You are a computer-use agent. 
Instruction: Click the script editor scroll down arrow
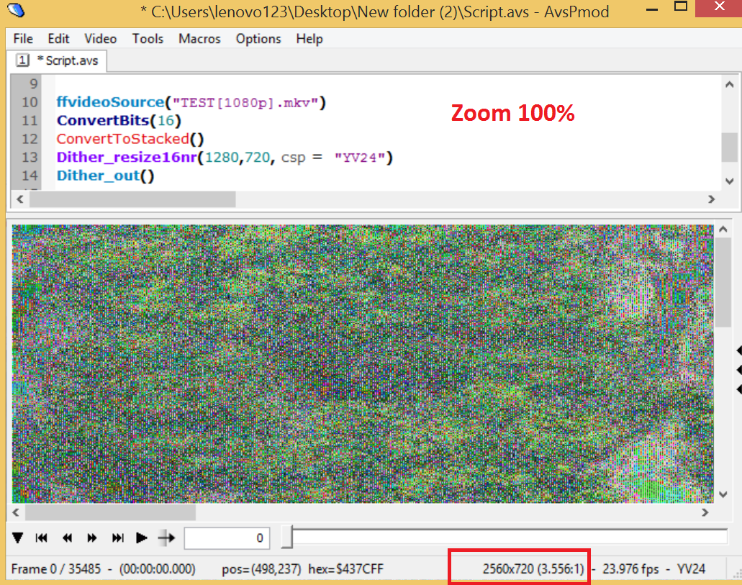pyautogui.click(x=729, y=181)
